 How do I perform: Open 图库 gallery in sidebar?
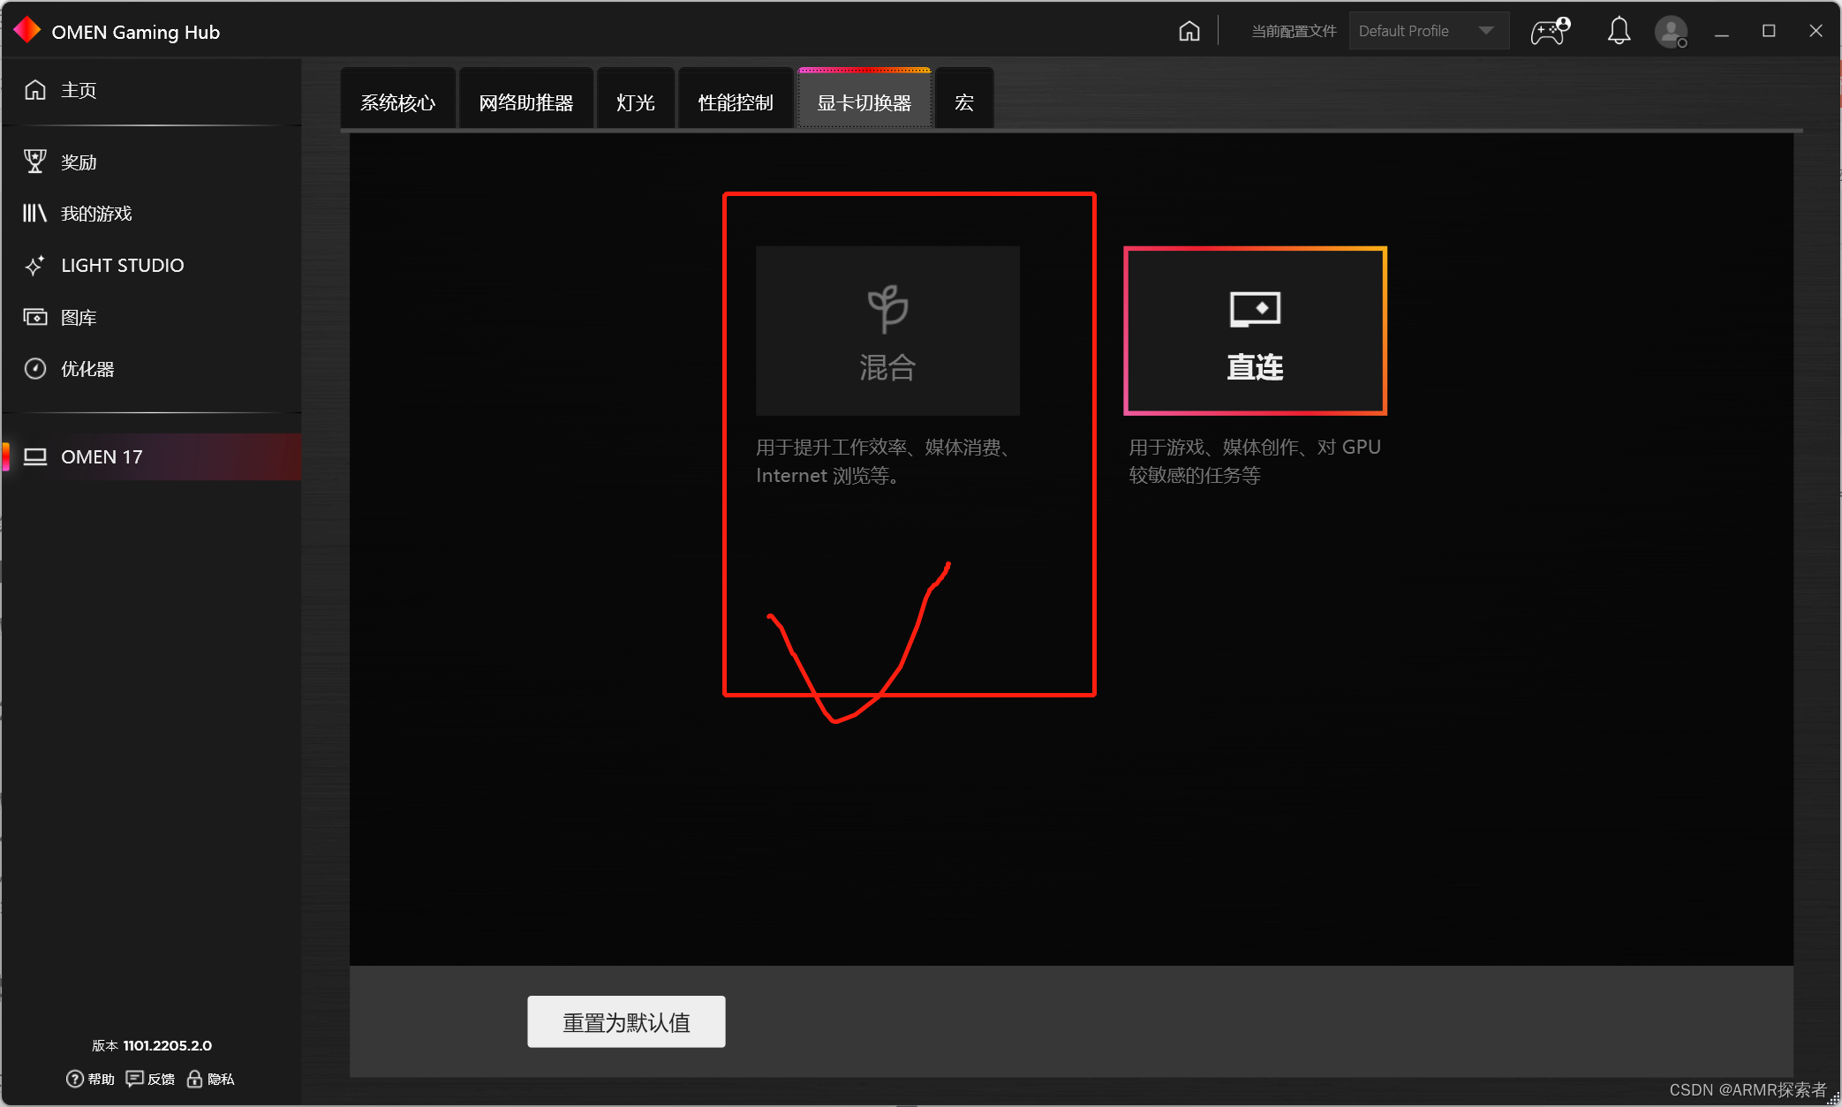click(x=78, y=318)
